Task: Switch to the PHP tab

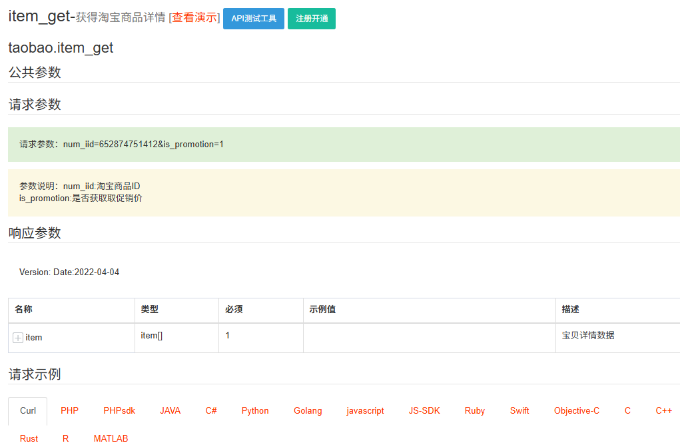Action: (69, 410)
